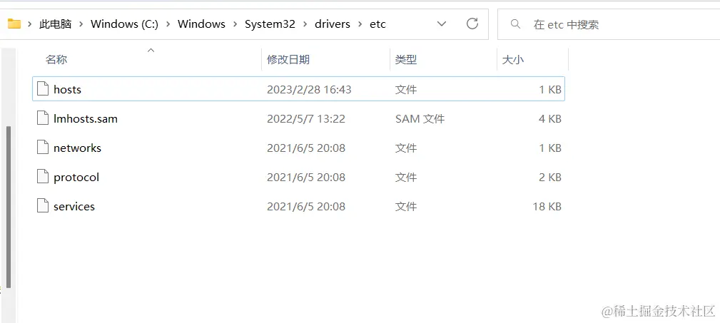This screenshot has width=720, height=323.
Task: Sort by 修改日期 column header
Action: [x=288, y=60]
